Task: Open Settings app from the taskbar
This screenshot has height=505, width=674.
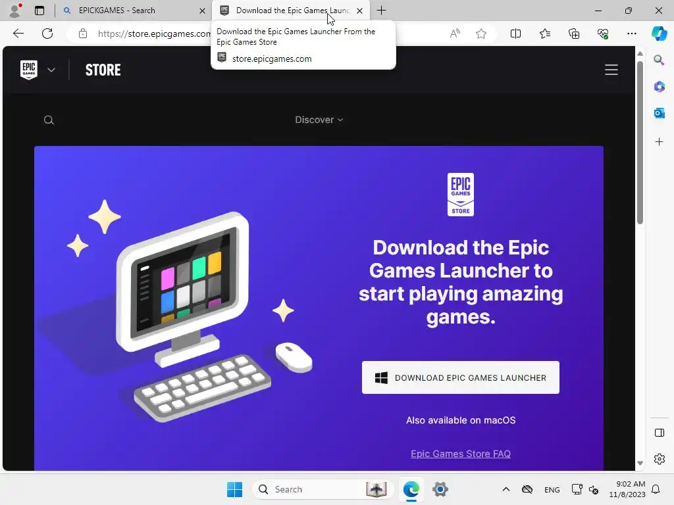Action: [x=440, y=489]
